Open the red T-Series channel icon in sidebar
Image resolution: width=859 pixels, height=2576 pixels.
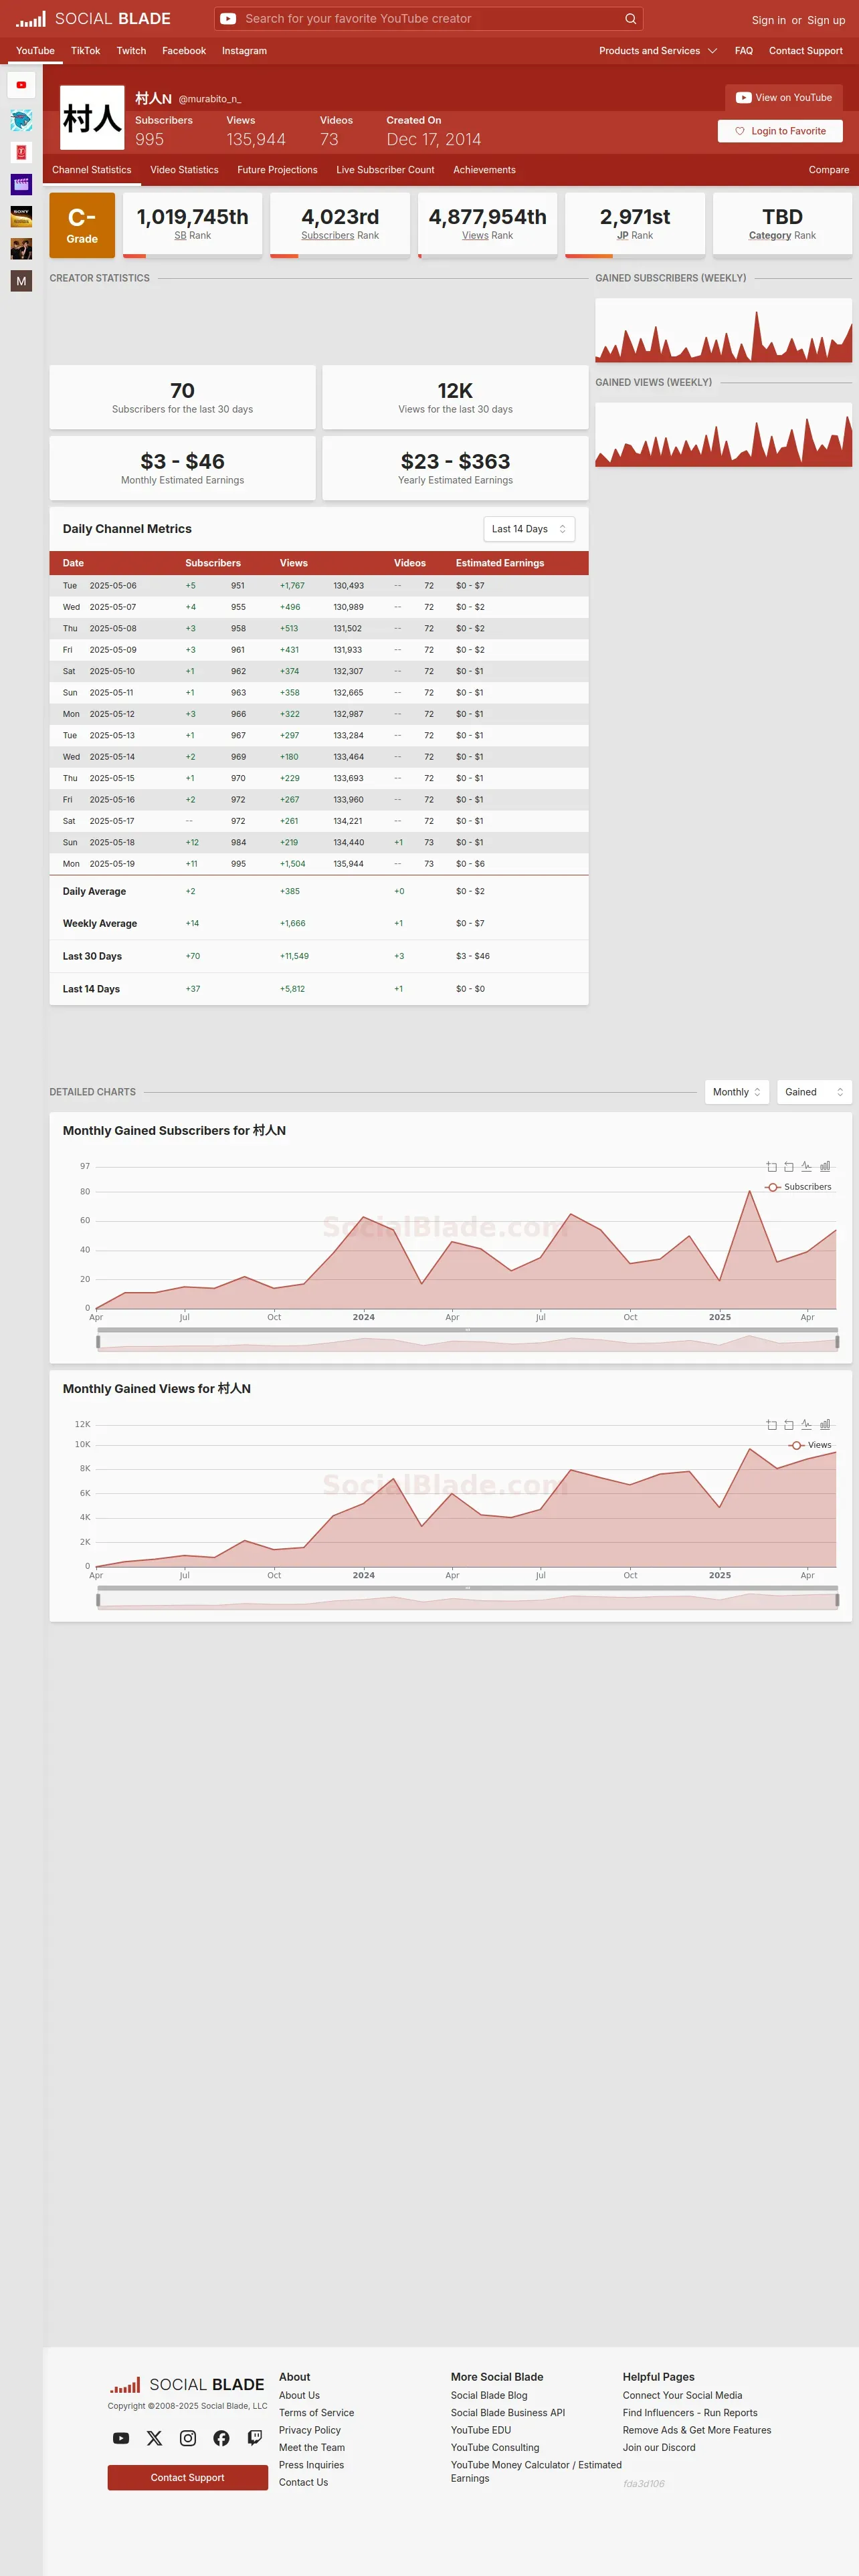[x=21, y=152]
